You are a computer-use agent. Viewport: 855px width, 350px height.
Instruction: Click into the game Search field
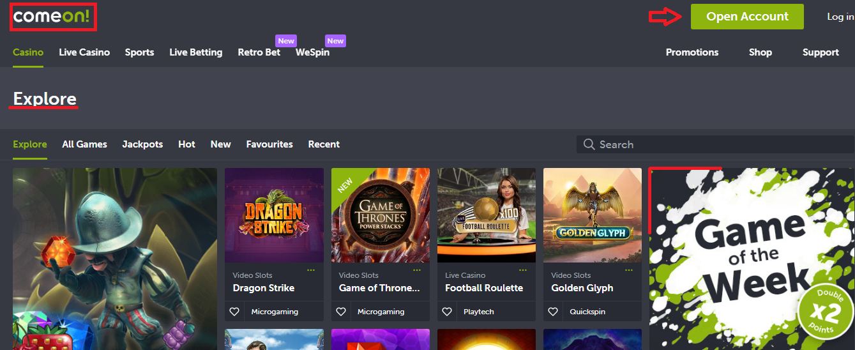pyautogui.click(x=716, y=144)
